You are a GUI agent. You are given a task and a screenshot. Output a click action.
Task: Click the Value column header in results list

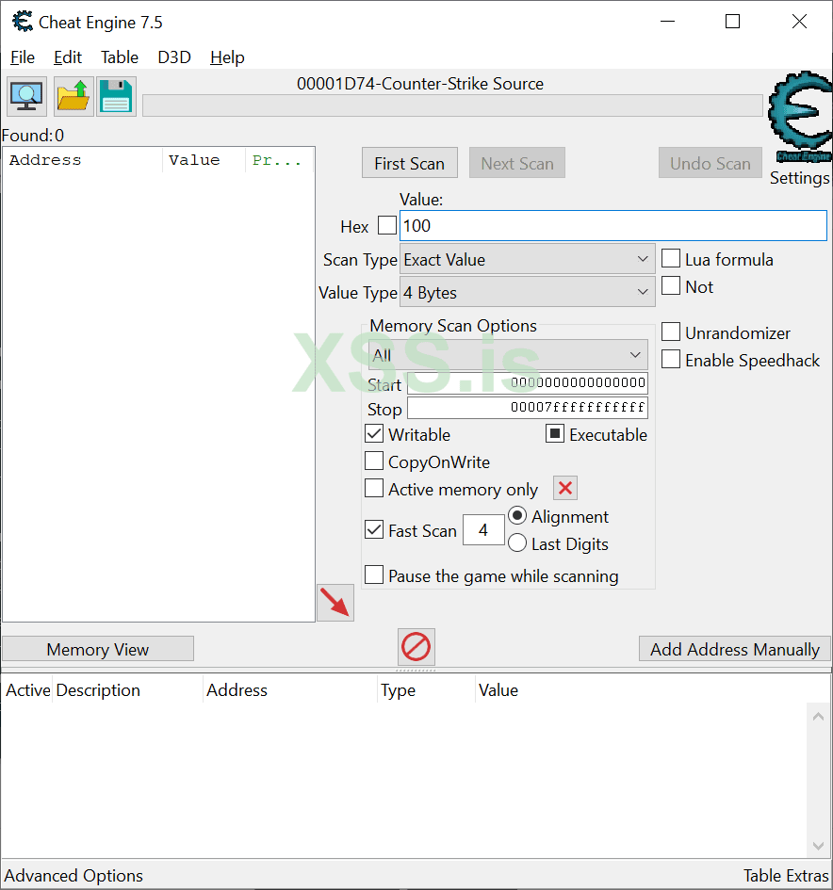[x=204, y=160]
